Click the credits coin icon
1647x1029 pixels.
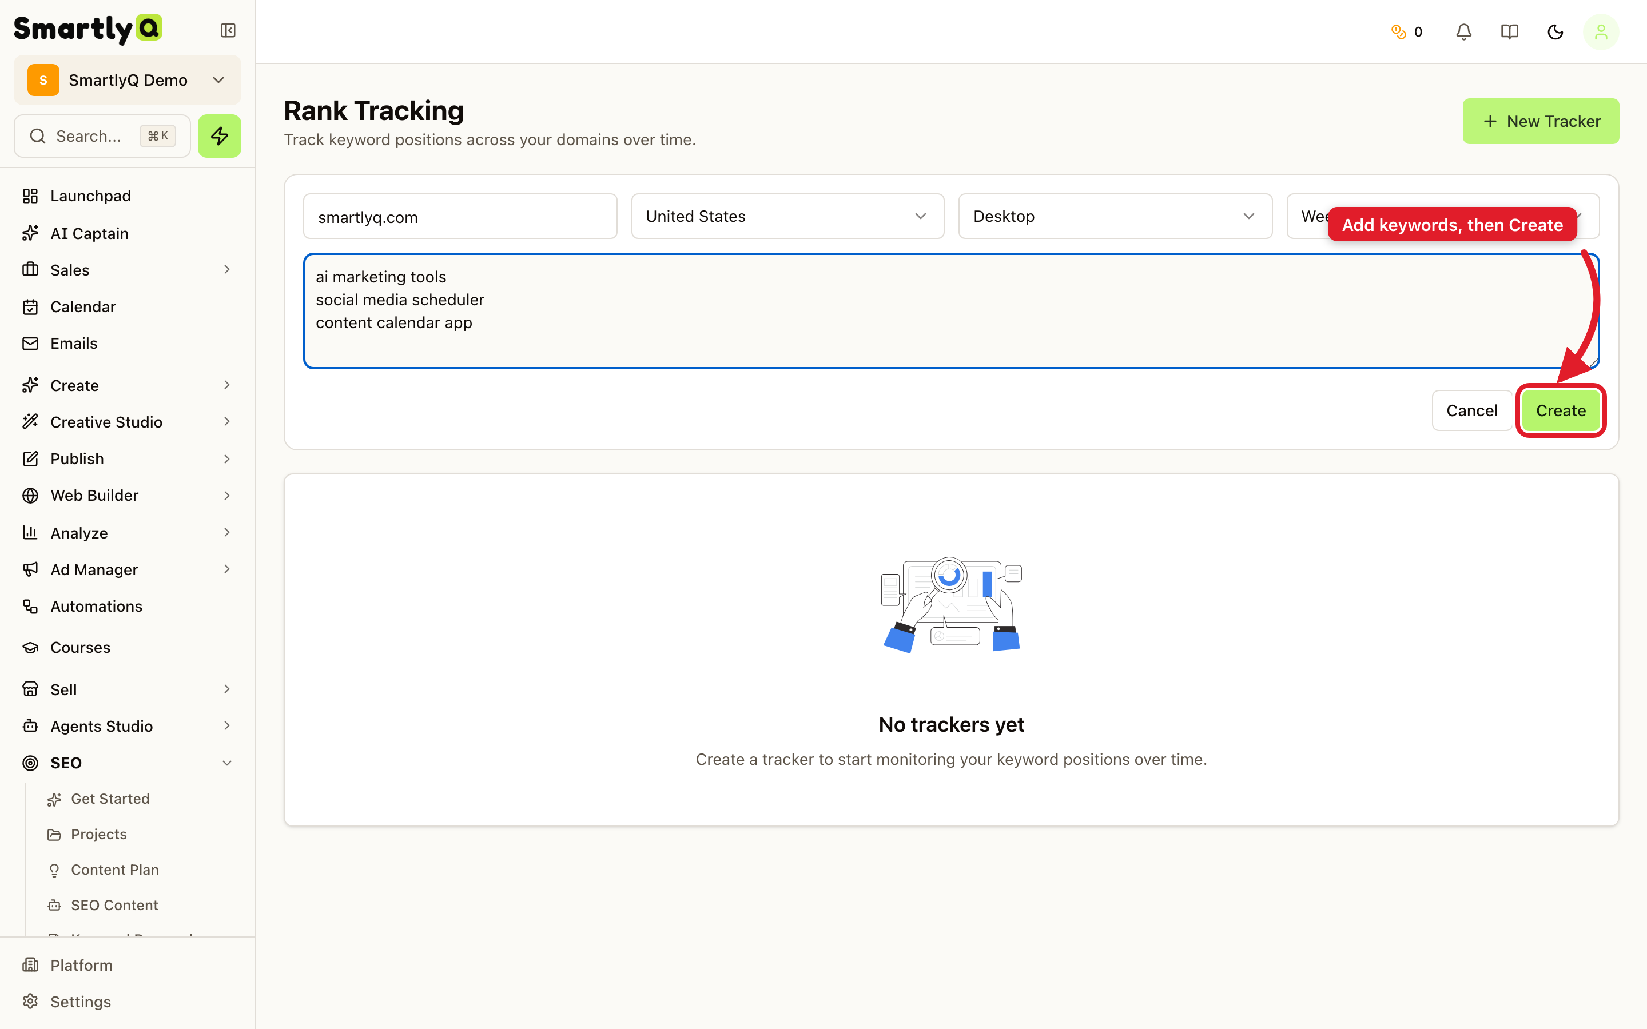point(1399,32)
